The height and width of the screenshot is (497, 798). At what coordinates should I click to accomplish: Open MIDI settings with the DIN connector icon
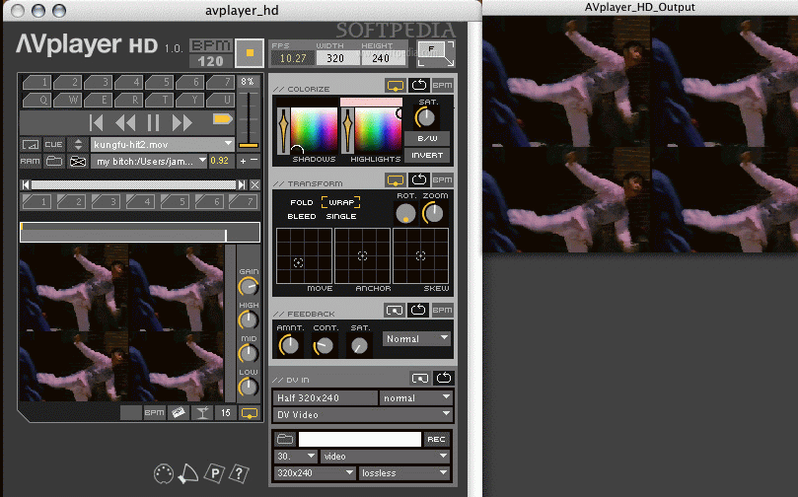tap(164, 474)
